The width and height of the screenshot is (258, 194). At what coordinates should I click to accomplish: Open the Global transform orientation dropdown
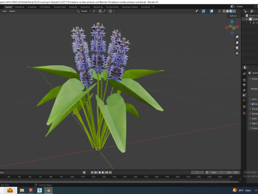[84, 11]
